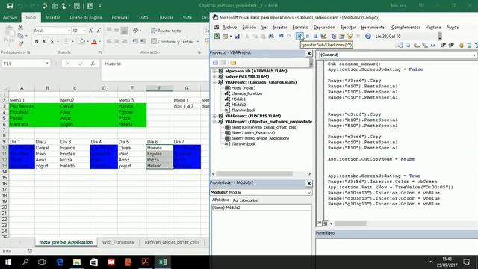The image size is (478, 269).
Task: Toggle align left in Excel ribbon
Action: 109,41
